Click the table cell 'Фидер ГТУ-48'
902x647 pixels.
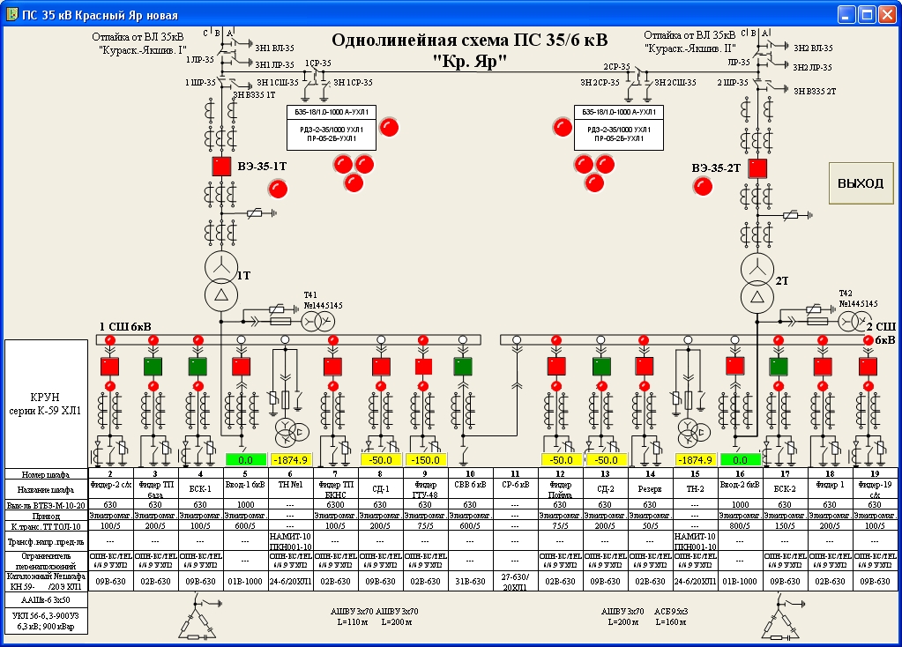pyautogui.click(x=425, y=489)
